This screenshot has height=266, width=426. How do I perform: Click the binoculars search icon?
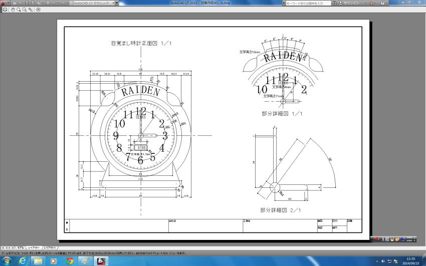[334, 3]
